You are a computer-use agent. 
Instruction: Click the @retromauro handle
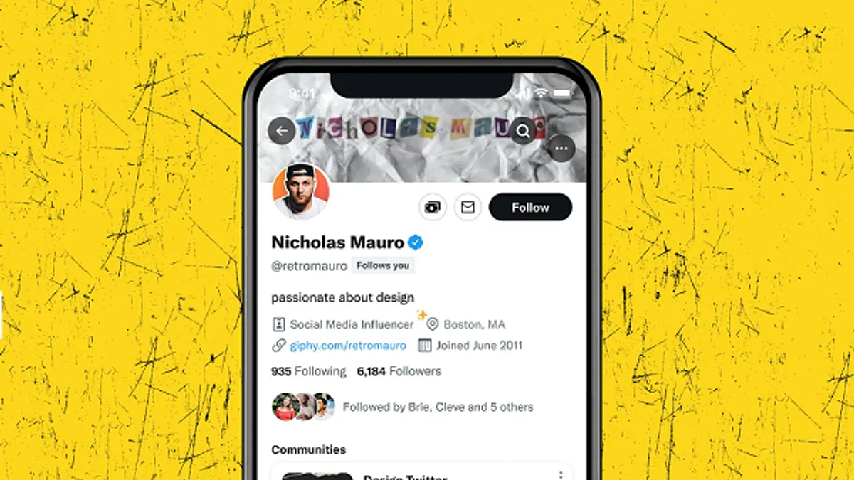point(309,266)
